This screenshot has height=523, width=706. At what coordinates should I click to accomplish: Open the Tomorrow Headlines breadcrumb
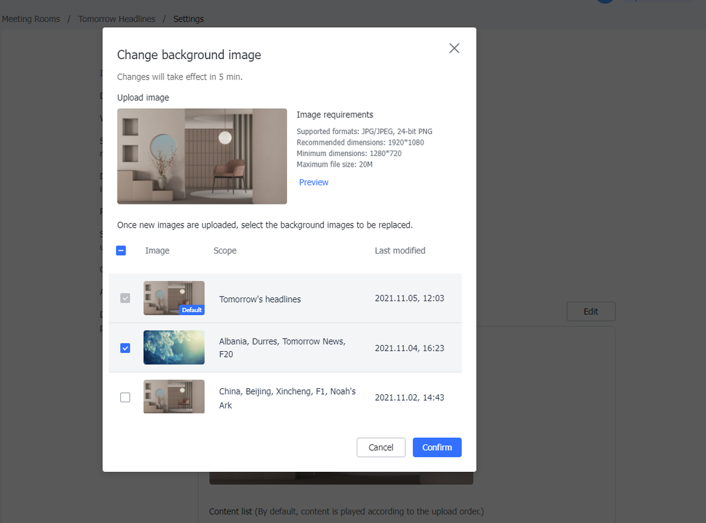(x=117, y=19)
